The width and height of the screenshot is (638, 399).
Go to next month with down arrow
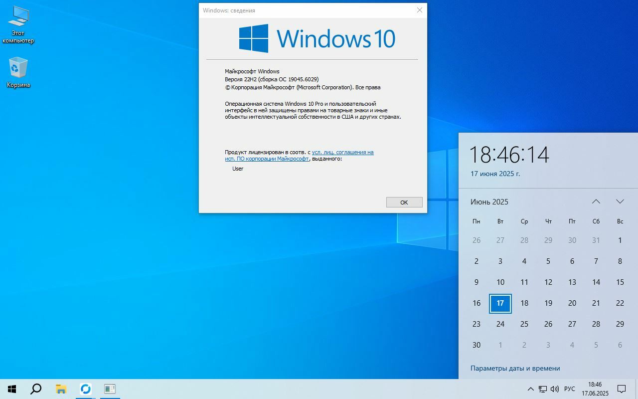[620, 201]
